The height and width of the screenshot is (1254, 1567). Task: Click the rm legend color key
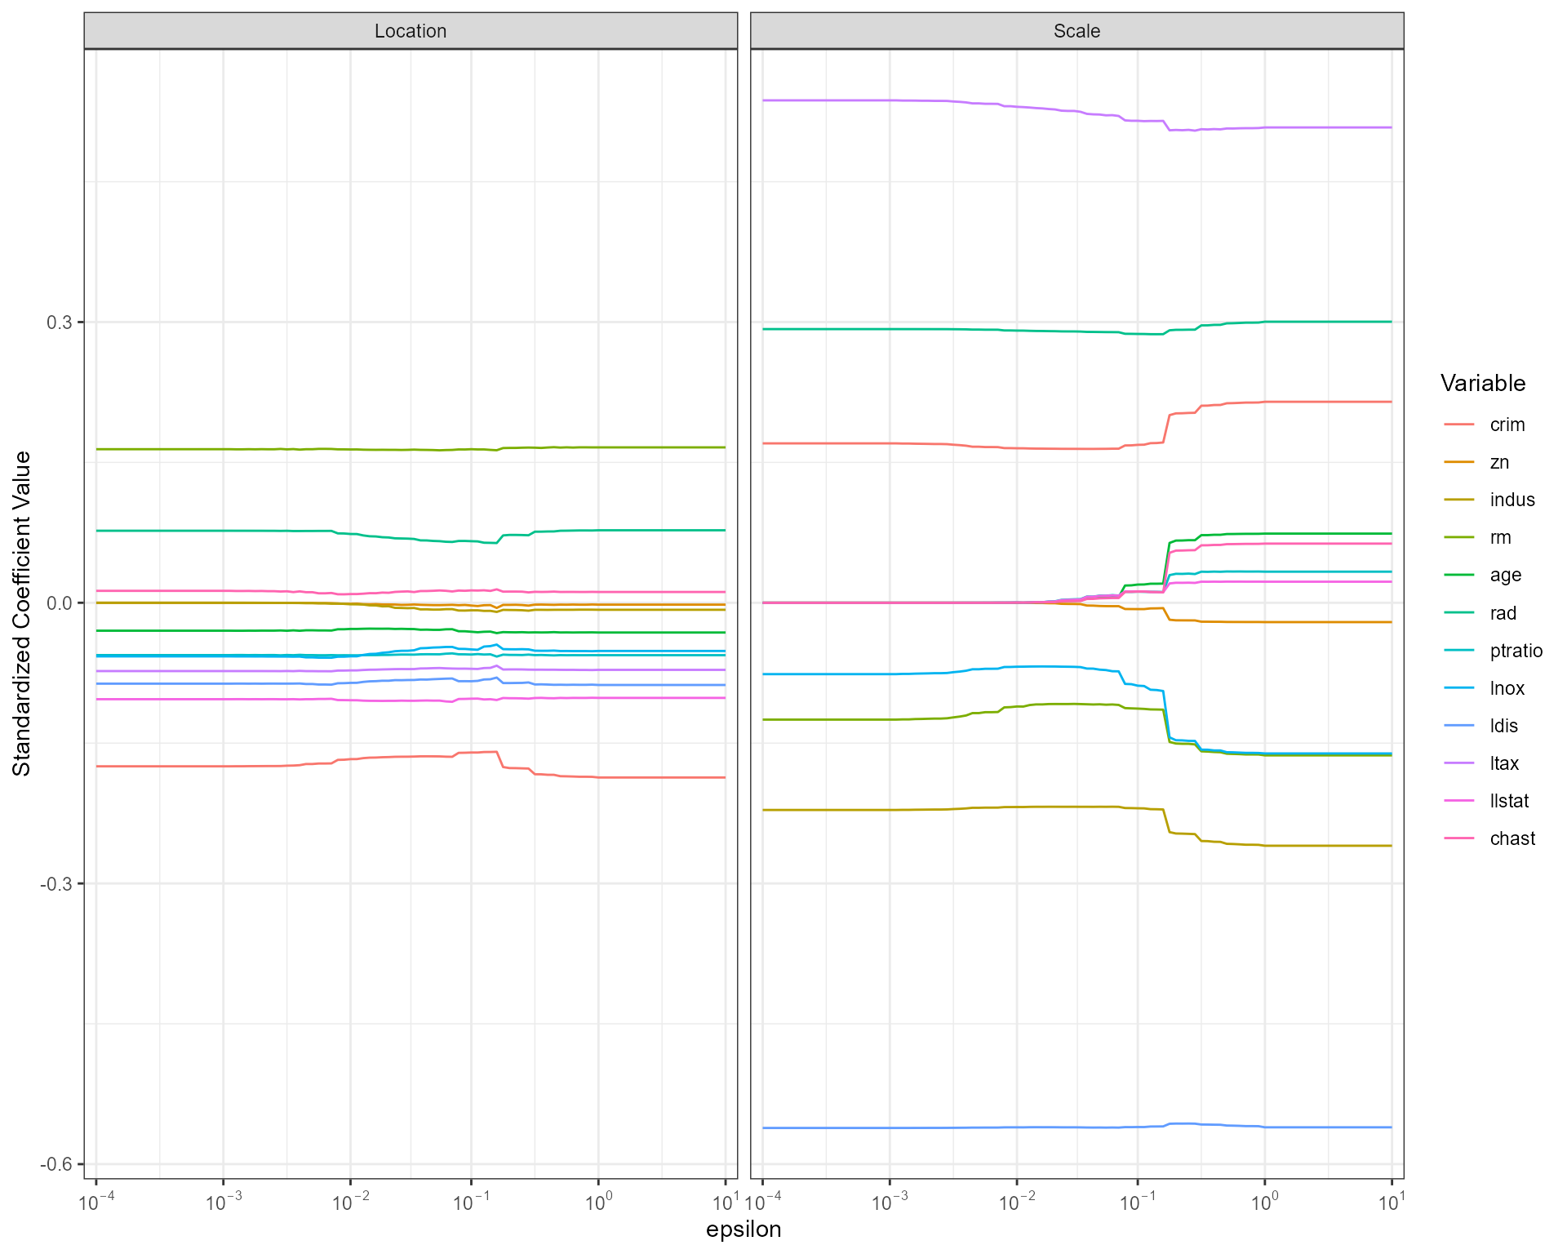[x=1459, y=537]
